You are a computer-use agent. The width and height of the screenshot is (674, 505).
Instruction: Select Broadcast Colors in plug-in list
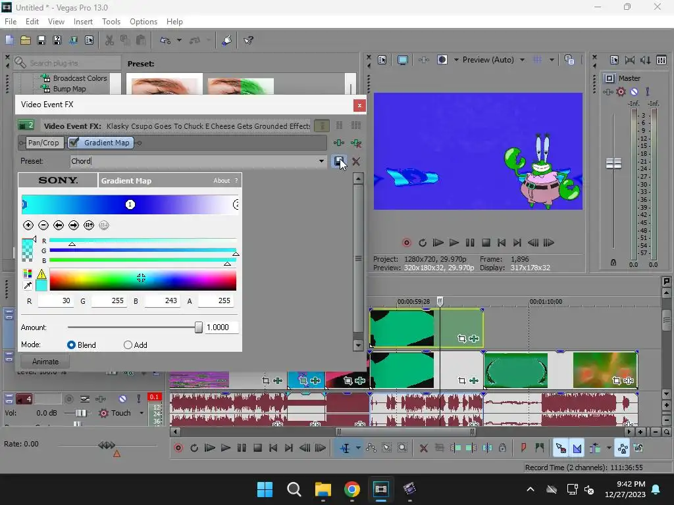(x=80, y=78)
